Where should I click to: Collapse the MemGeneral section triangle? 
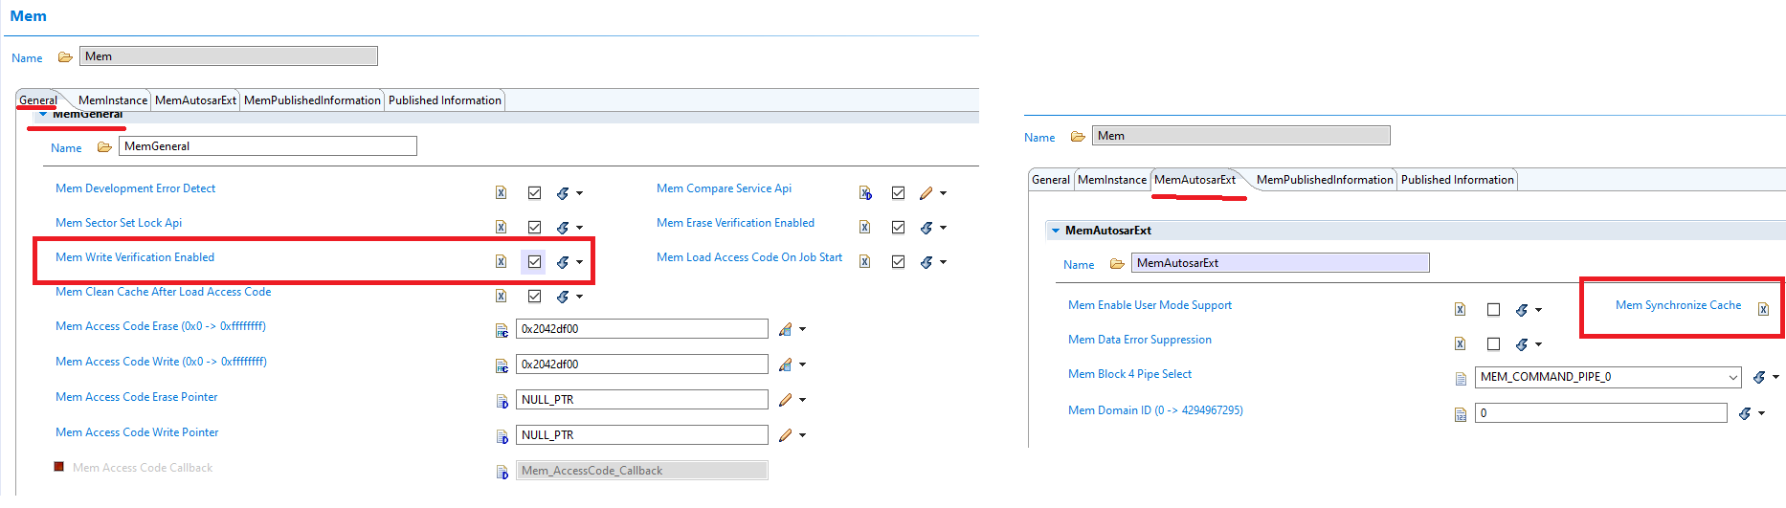(43, 115)
